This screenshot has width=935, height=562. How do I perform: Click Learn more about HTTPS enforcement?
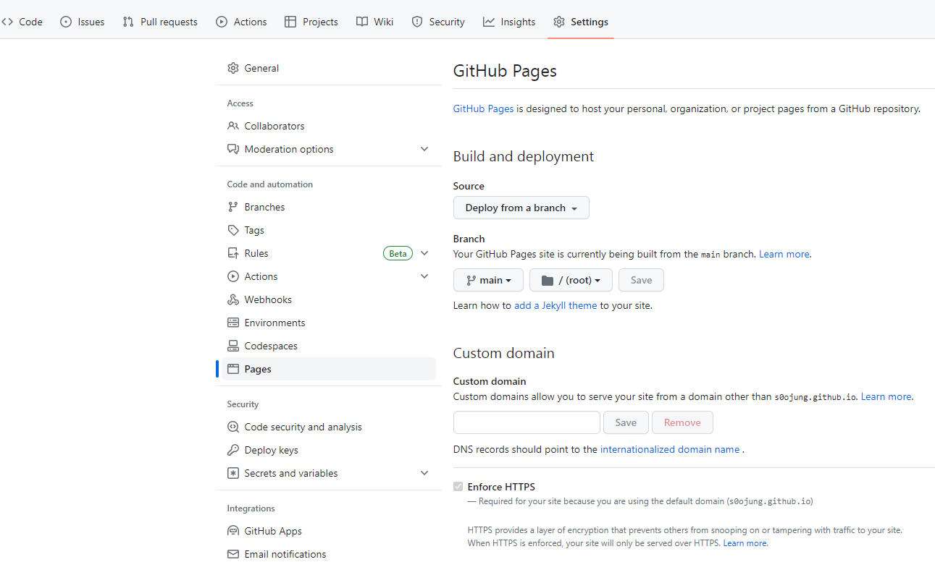click(x=745, y=543)
